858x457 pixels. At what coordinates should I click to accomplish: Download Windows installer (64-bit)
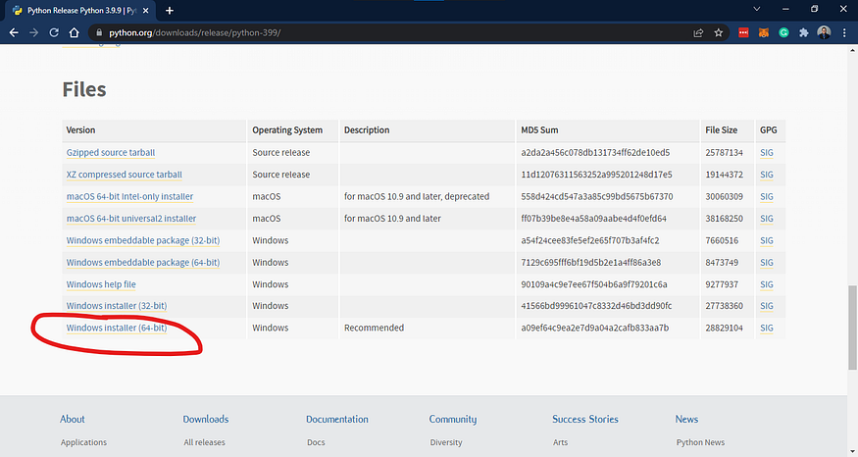click(x=117, y=328)
